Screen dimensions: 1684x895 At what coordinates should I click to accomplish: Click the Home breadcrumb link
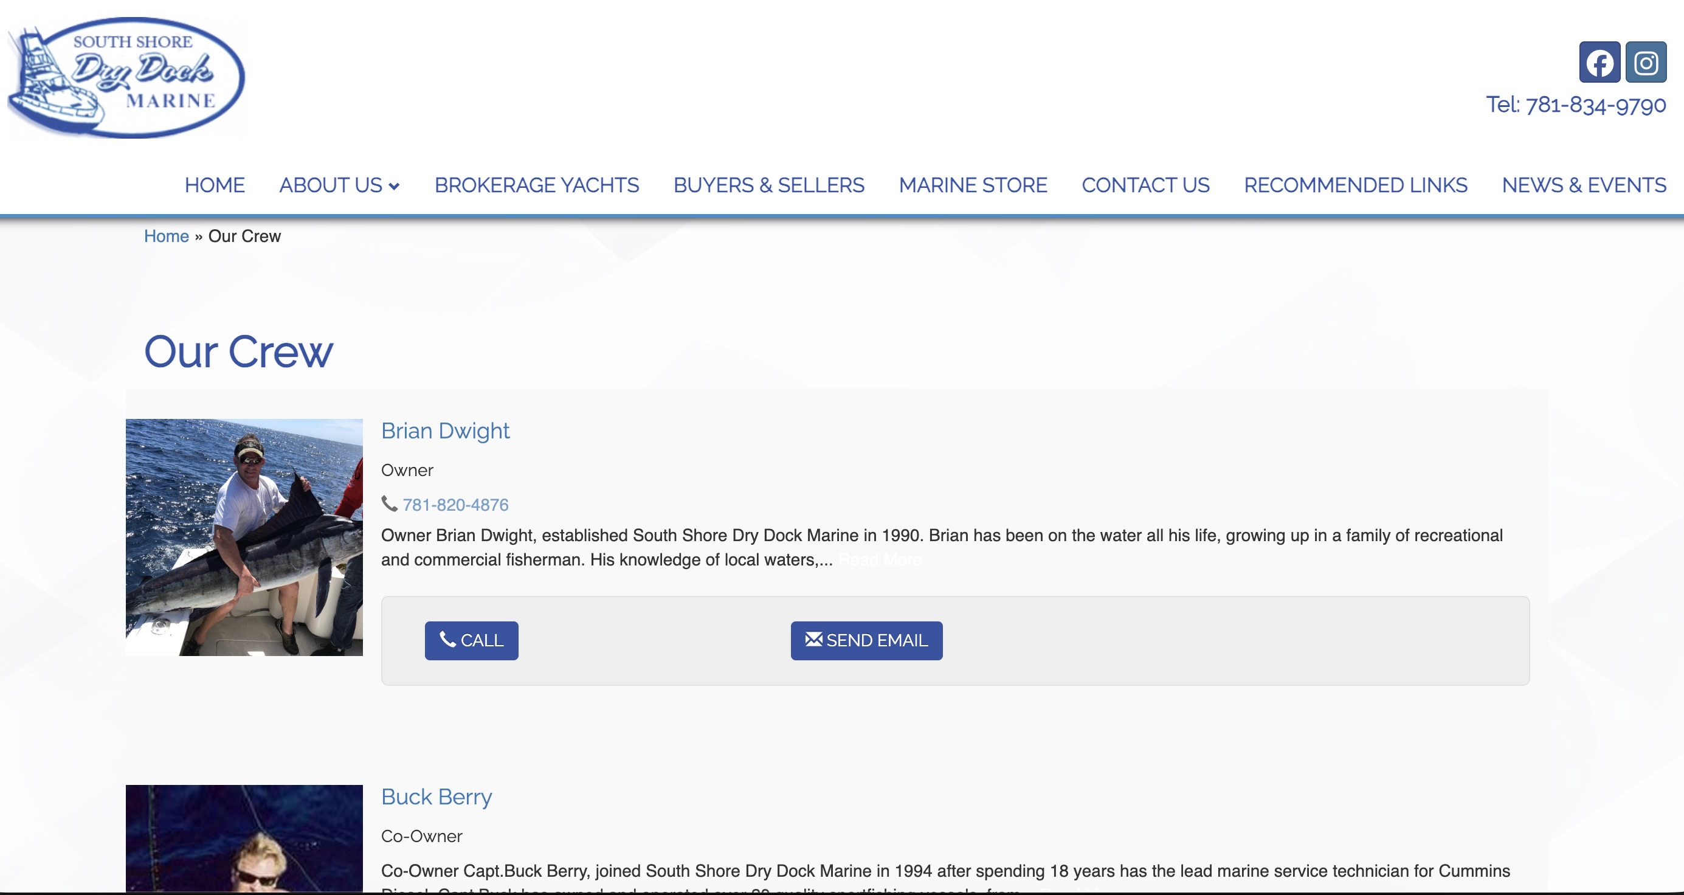[166, 236]
